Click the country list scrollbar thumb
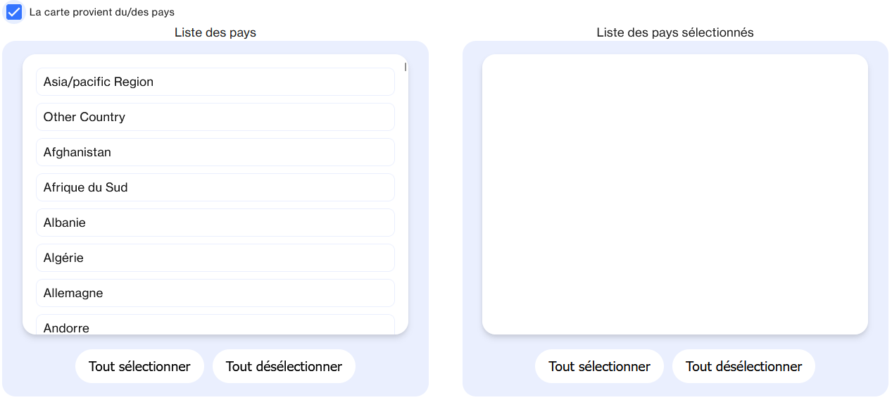This screenshot has width=892, height=400. coord(405,67)
